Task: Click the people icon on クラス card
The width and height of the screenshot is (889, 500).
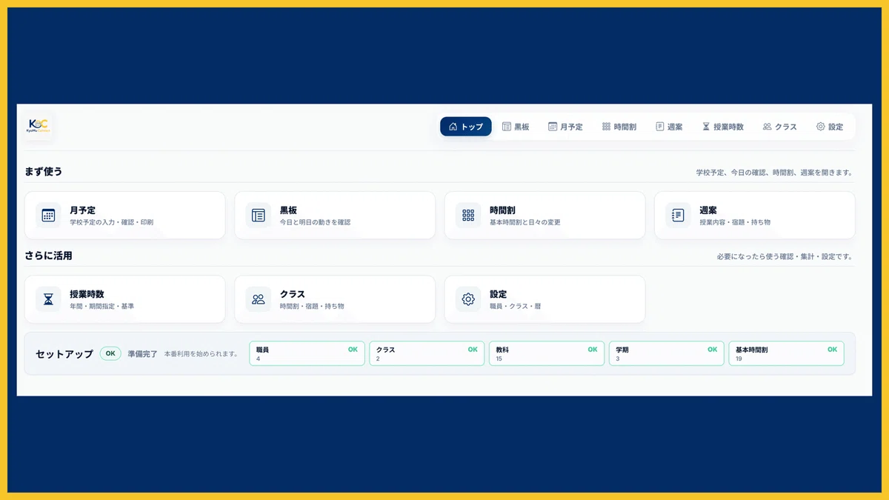Action: [x=259, y=299]
